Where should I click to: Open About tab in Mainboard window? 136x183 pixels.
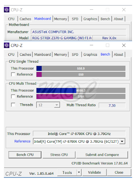(119, 19)
